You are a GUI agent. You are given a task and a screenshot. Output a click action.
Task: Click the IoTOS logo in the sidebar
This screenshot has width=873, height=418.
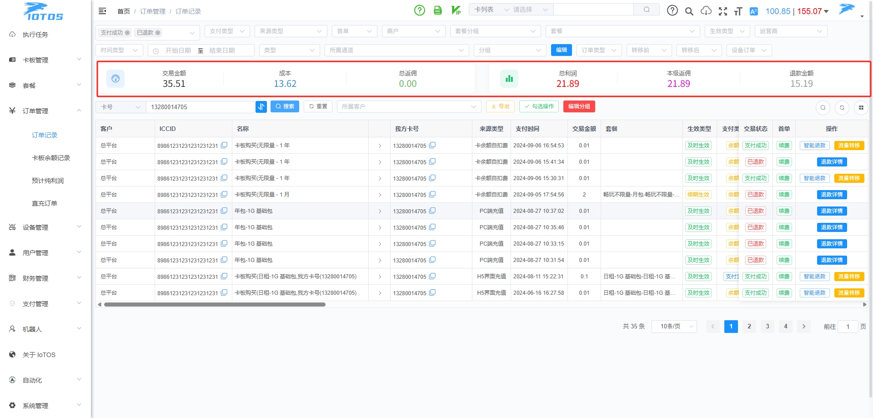point(43,11)
